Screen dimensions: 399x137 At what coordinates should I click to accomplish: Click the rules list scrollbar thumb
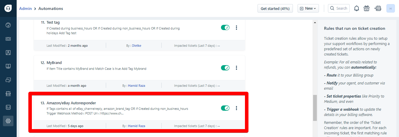(x=315, y=108)
